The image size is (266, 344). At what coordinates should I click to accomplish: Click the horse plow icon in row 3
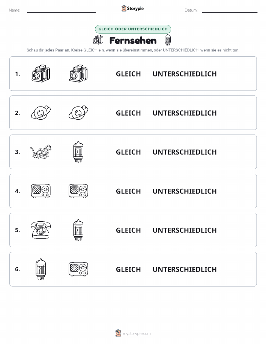click(x=41, y=152)
